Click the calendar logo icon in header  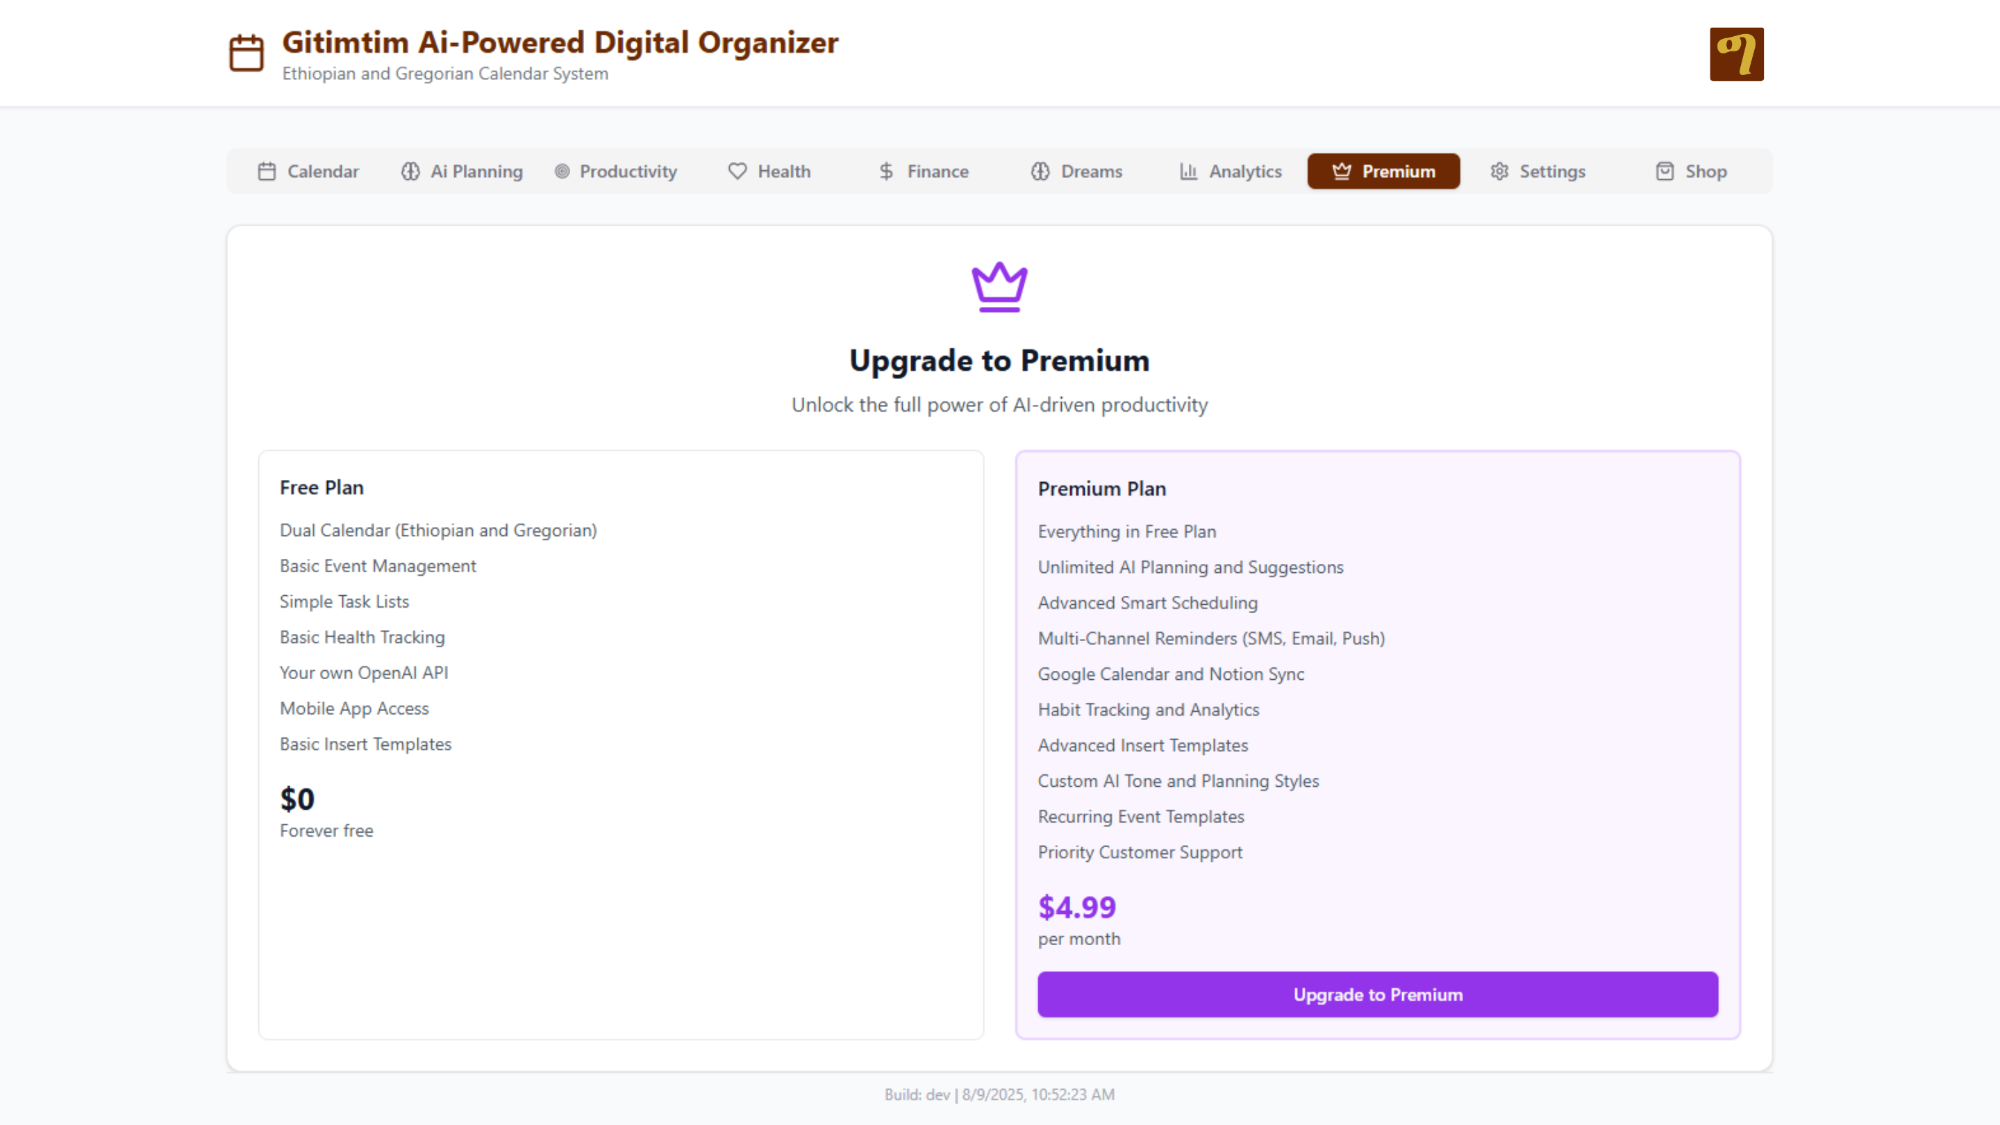coord(246,53)
